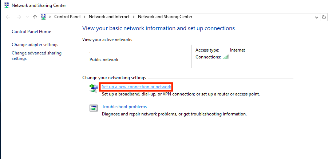This screenshot has width=332, height=159.
Task: Click the green signal bars connection icon
Action: click(x=226, y=57)
